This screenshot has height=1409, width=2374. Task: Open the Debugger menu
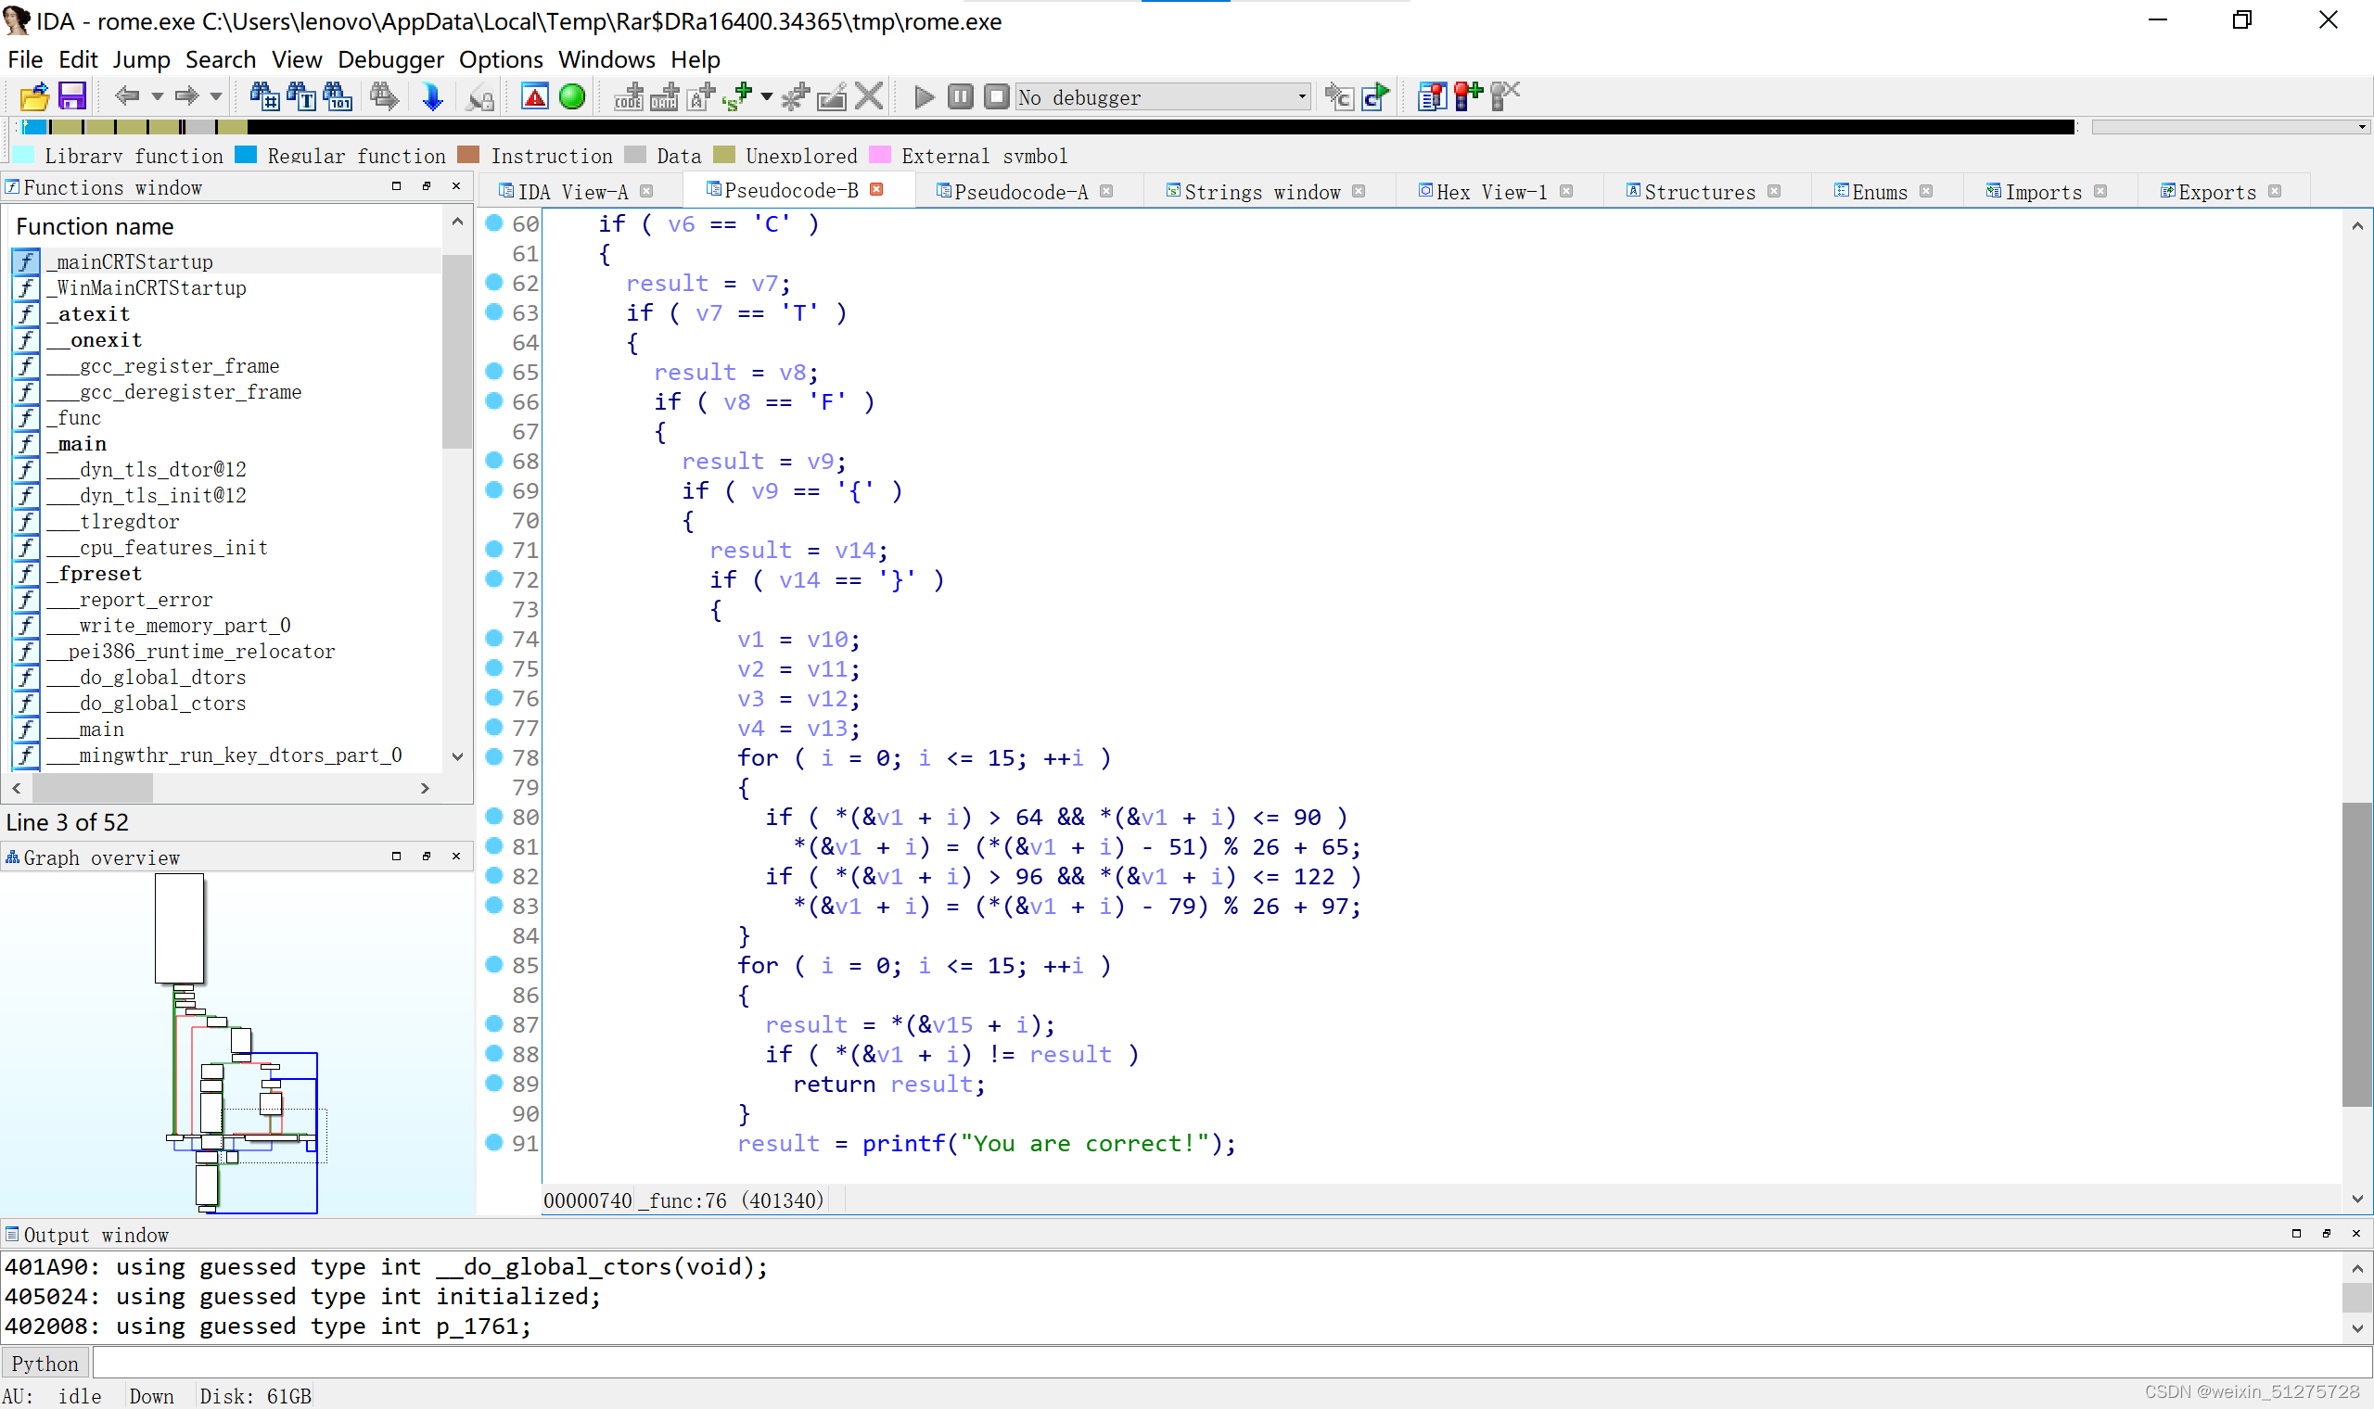click(390, 59)
